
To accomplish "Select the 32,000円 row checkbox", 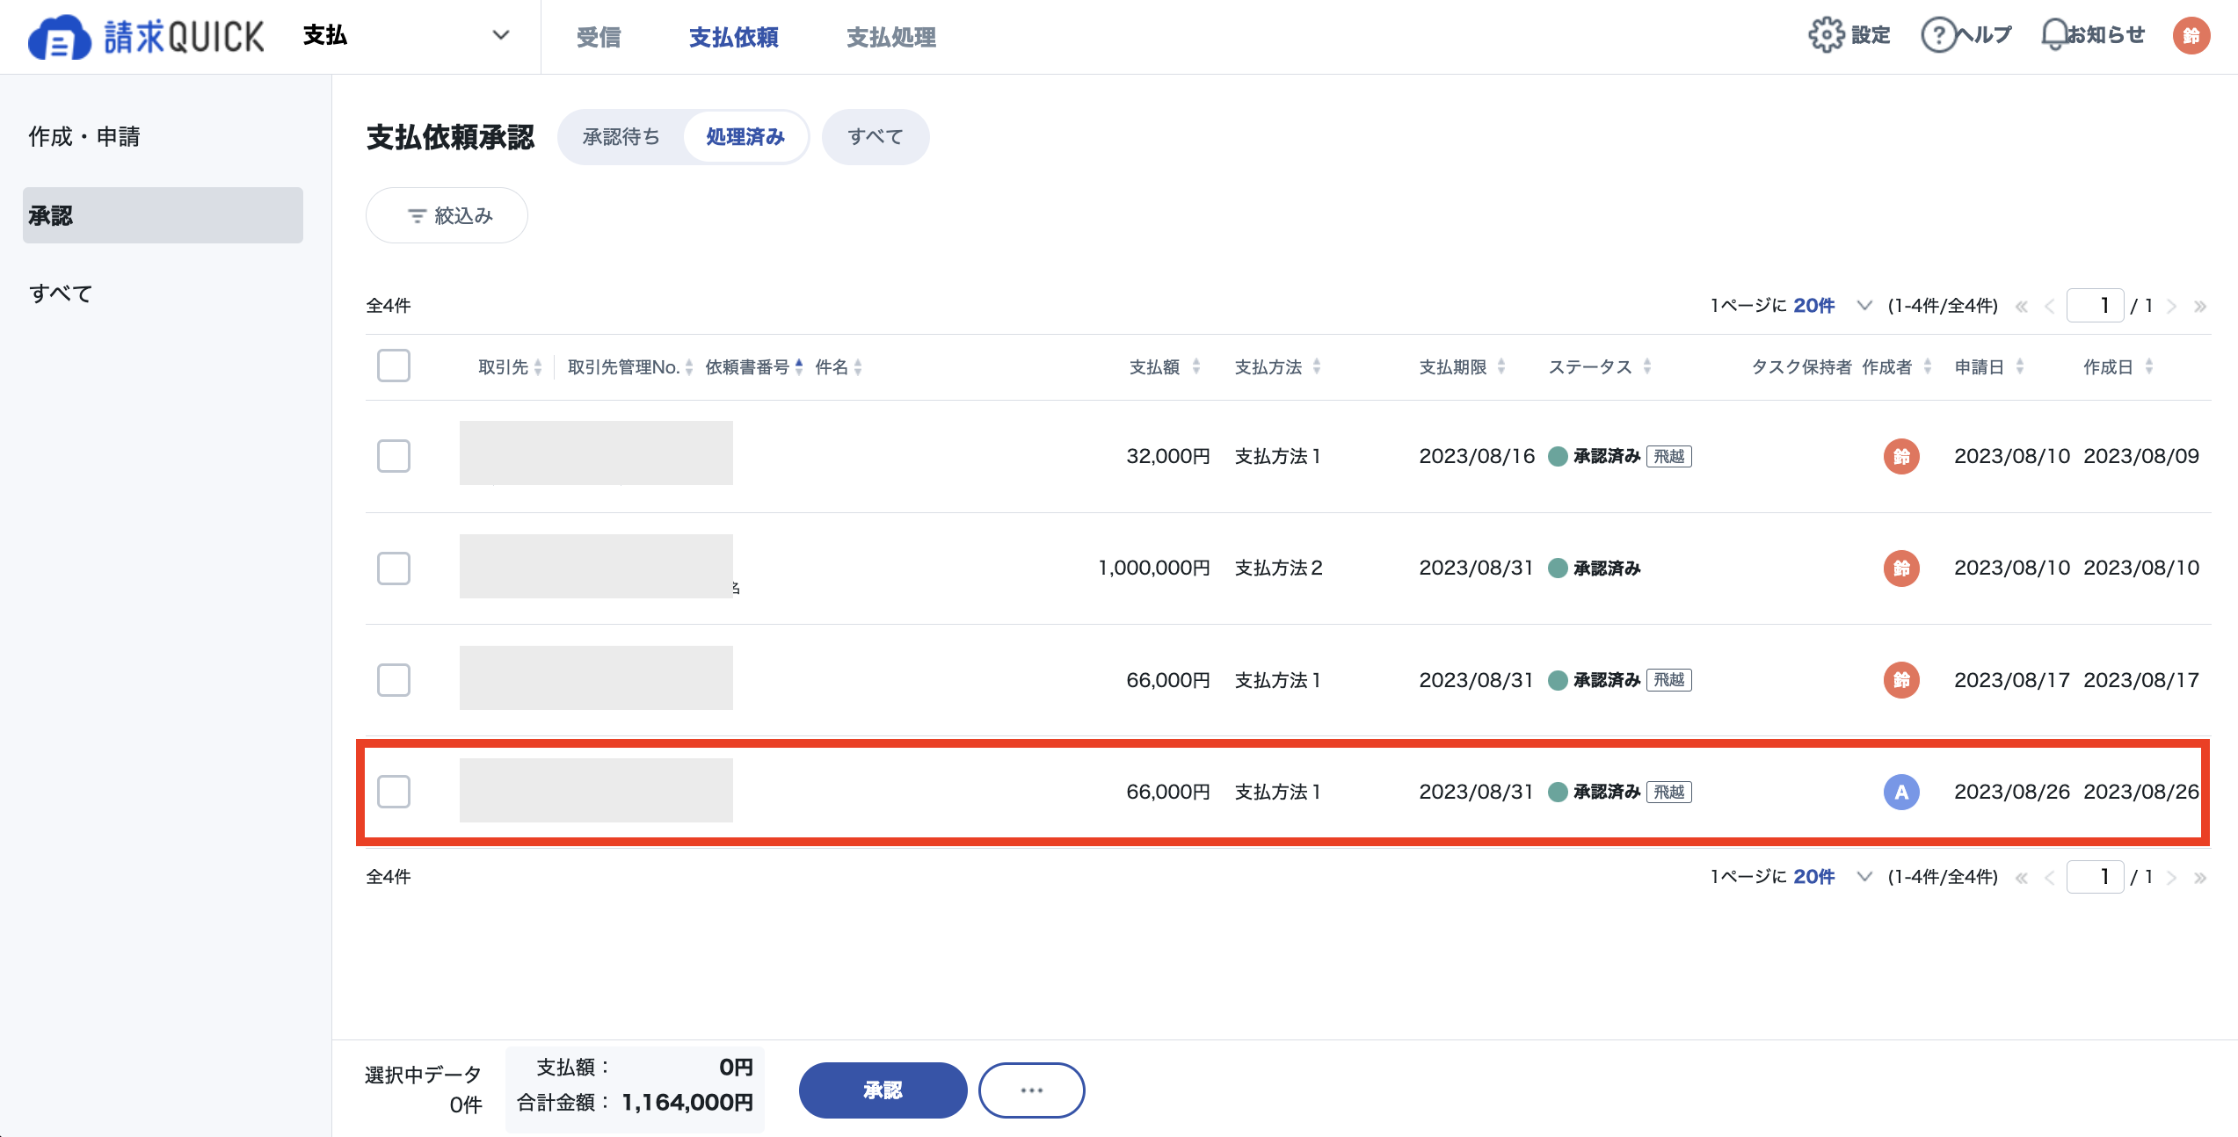I will pos(394,456).
